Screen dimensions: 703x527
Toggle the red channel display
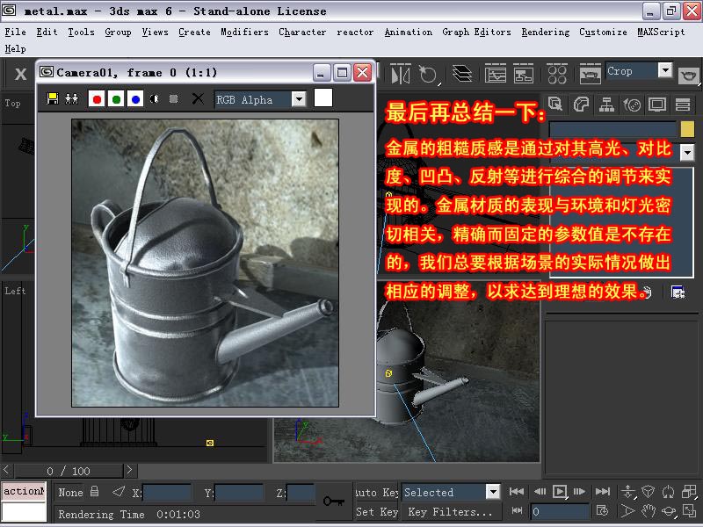pos(97,99)
